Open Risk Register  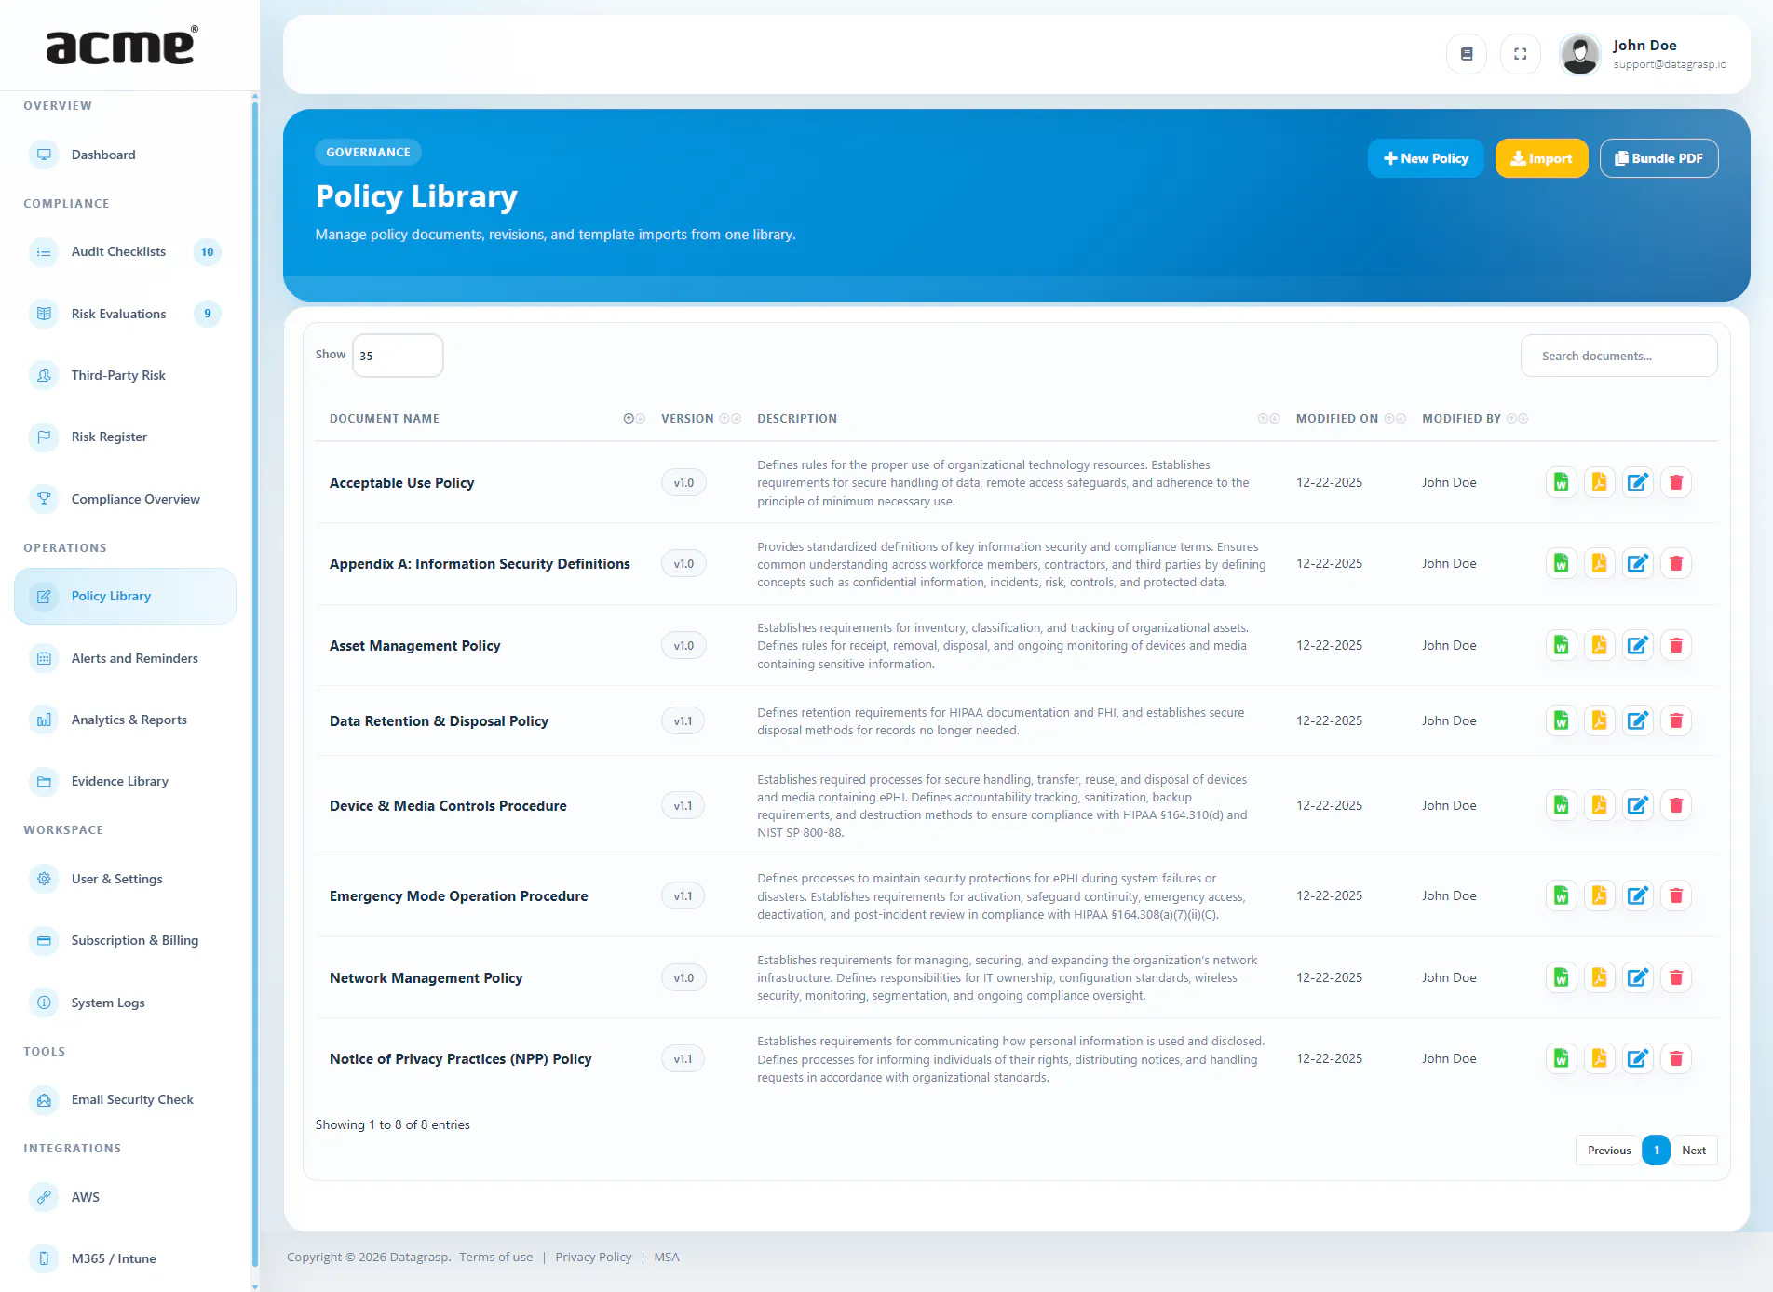click(125, 437)
